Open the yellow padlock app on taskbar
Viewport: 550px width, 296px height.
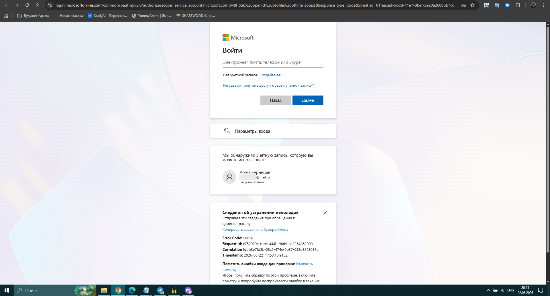174,290
